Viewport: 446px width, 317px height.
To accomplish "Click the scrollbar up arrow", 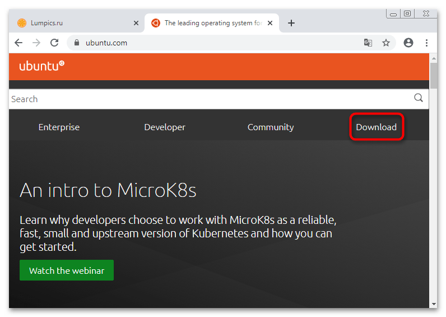I will 434,58.
